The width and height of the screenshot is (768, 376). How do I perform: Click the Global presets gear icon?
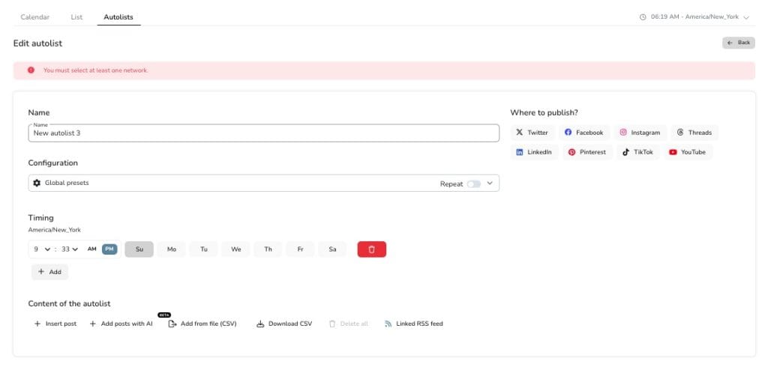pos(37,183)
